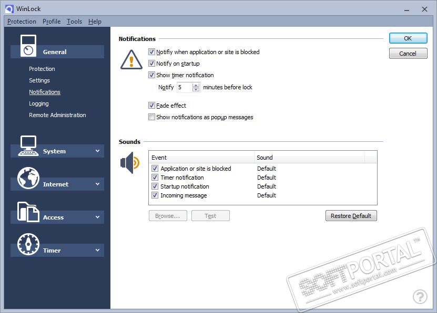
Task: Enable Show notifications as popup messages
Action: pos(151,117)
